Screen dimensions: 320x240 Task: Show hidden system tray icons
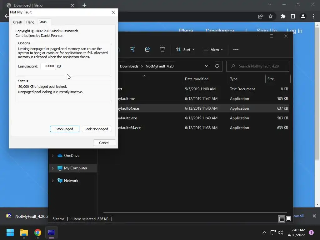pos(264,232)
